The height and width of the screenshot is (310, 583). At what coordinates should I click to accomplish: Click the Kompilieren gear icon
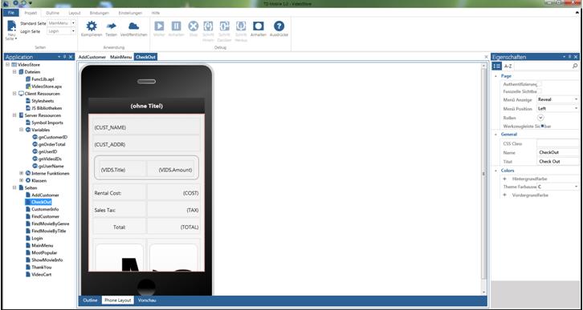click(92, 26)
